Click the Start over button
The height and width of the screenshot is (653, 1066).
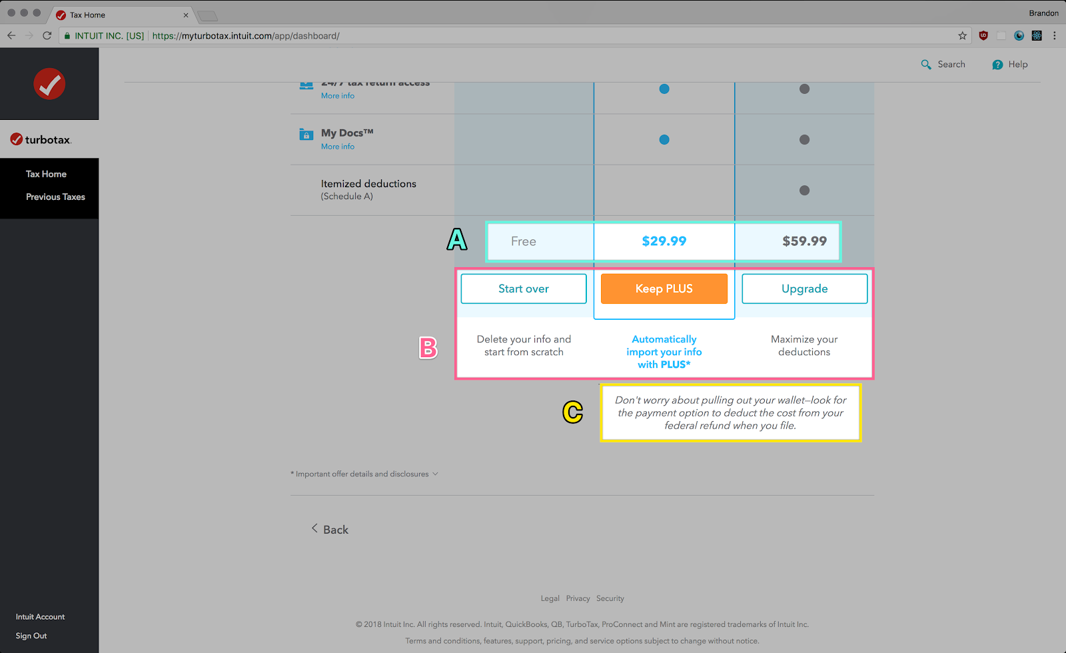click(524, 289)
